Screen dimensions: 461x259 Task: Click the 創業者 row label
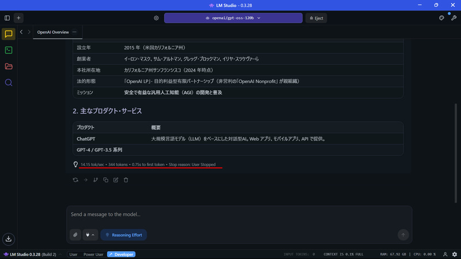point(84,59)
